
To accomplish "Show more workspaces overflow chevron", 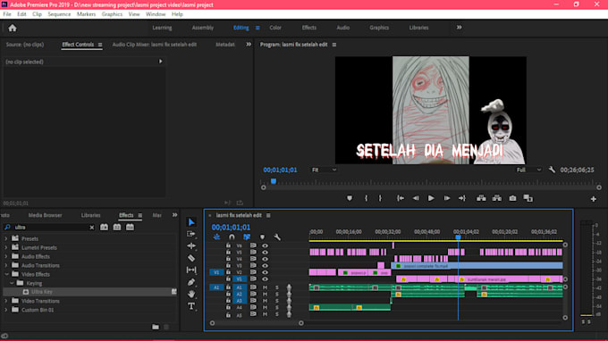I will click(x=459, y=28).
